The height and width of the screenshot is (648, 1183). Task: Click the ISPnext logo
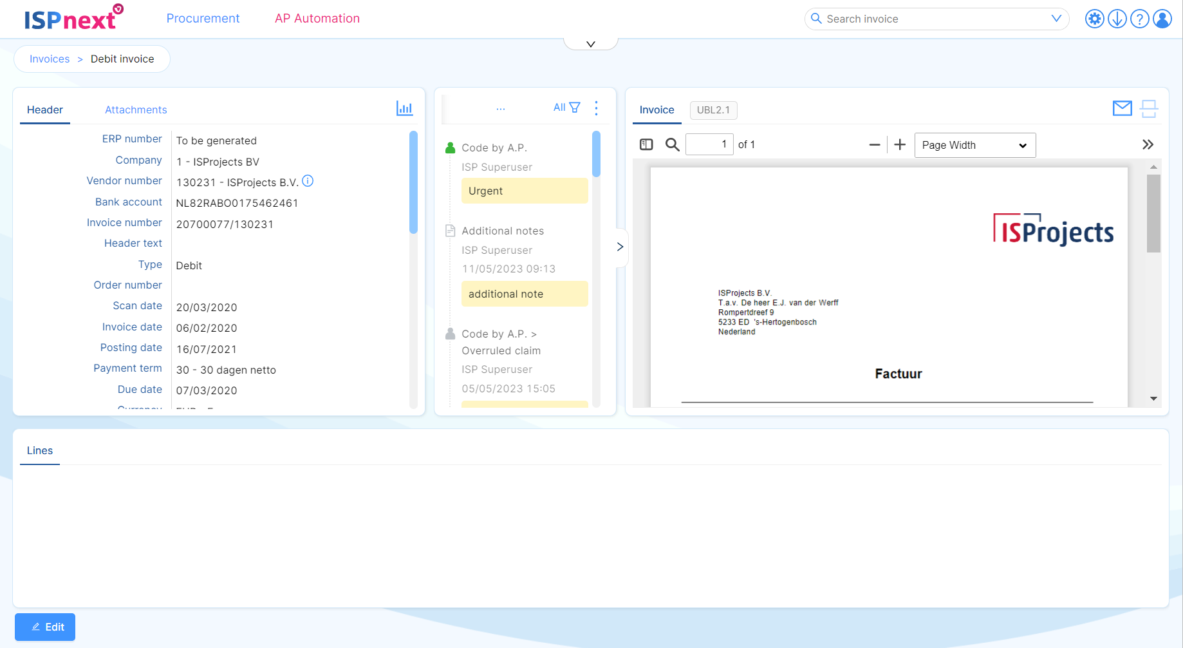[73, 18]
